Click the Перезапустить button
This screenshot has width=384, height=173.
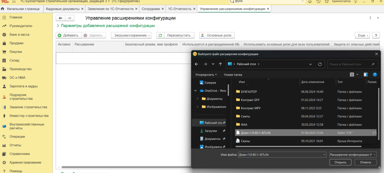[x=179, y=35]
